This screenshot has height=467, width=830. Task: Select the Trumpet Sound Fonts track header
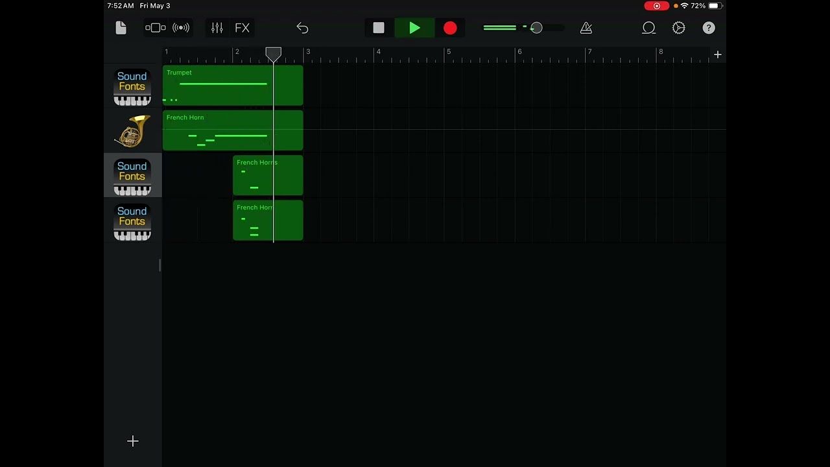tap(132, 87)
